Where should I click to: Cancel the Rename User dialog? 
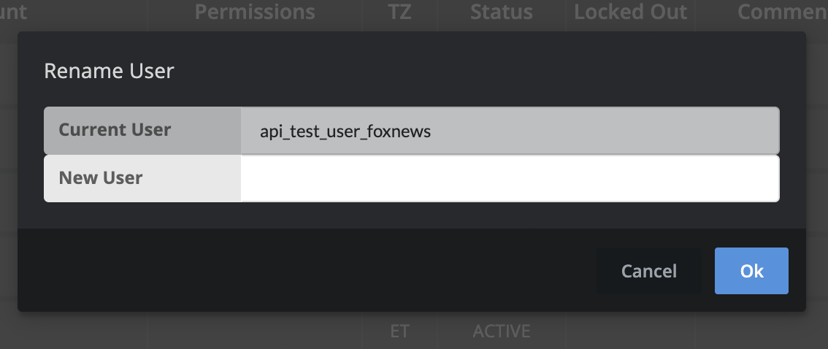coord(648,271)
